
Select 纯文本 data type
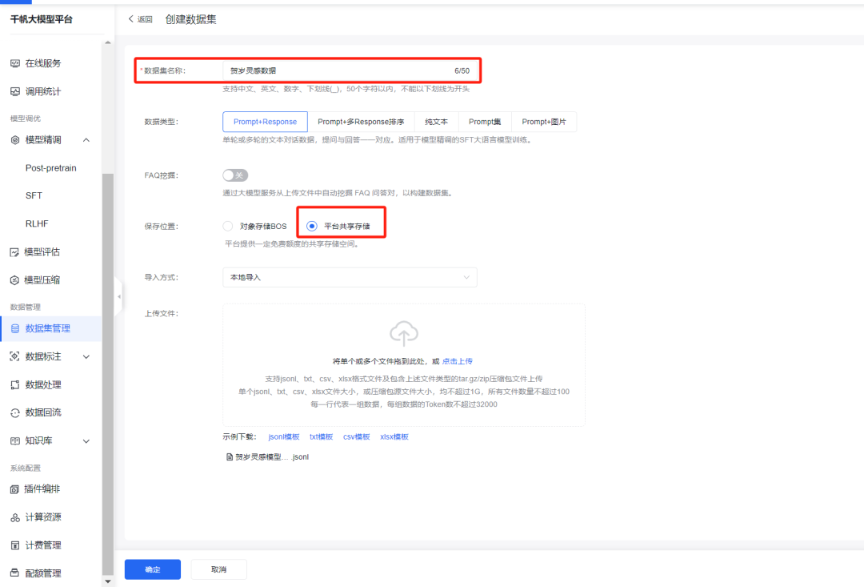pos(437,122)
